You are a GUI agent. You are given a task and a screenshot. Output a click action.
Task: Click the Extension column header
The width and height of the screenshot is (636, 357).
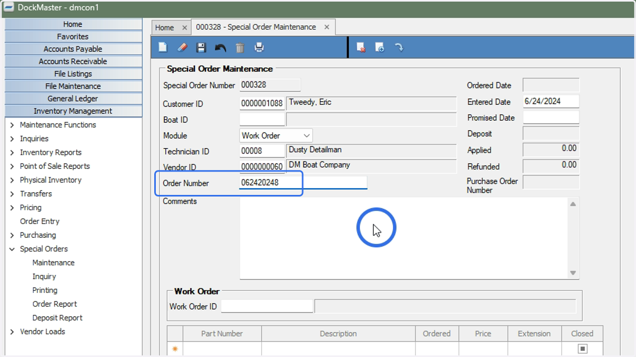(x=534, y=334)
